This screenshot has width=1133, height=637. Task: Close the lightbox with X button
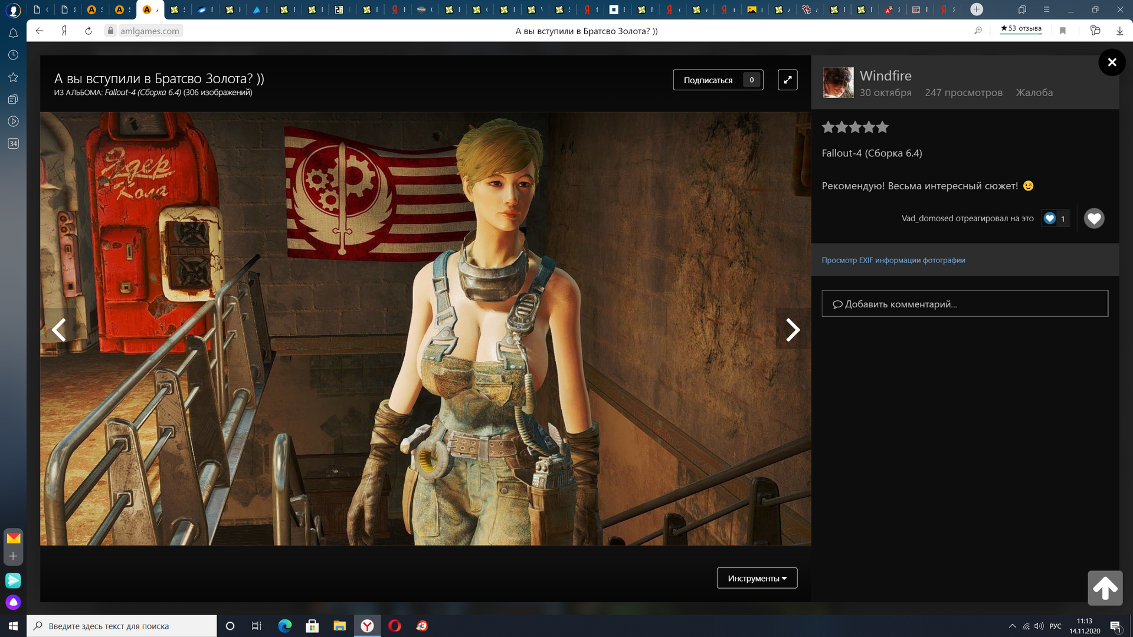[1112, 62]
